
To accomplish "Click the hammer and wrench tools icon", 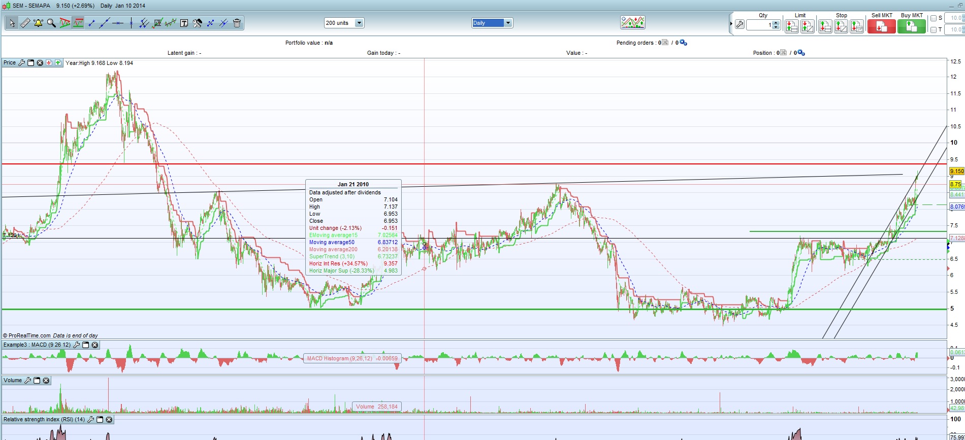I will (197, 23).
